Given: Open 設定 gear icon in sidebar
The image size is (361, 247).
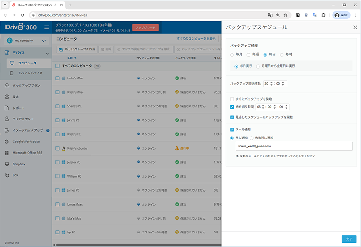Looking at the screenshot, I should click(x=7, y=96).
